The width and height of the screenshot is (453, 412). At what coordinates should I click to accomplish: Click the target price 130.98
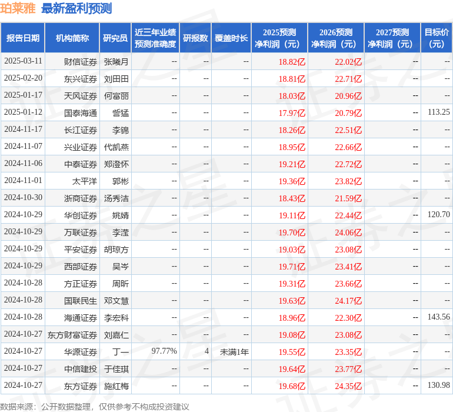click(x=438, y=385)
